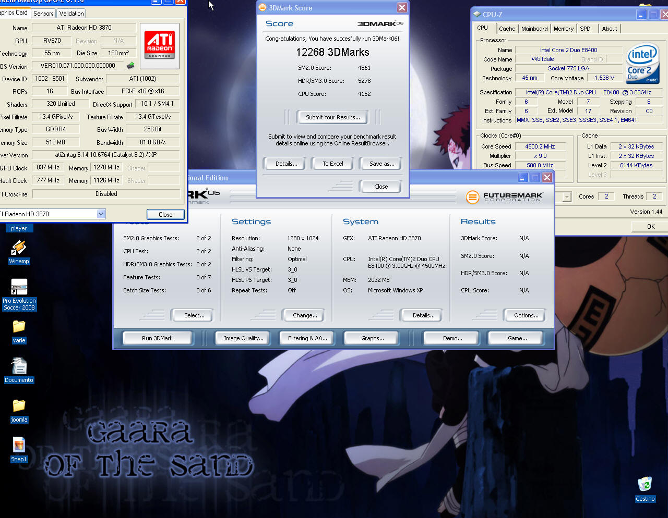Click the Multiplier x 9.0 value

click(x=540, y=156)
